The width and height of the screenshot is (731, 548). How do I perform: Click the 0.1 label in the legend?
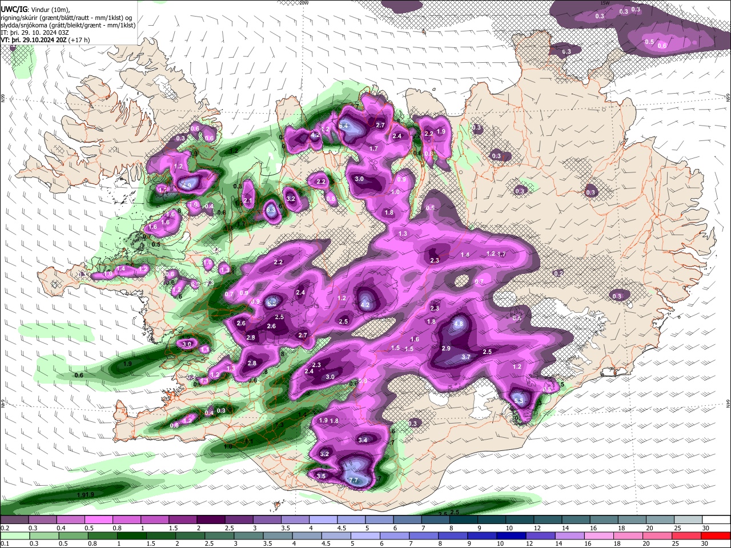coord(5,543)
